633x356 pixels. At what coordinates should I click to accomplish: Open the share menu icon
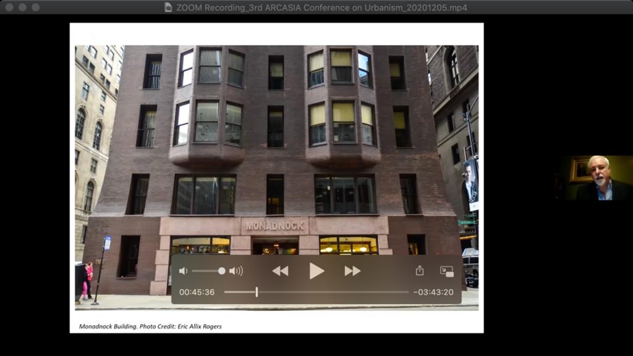(420, 271)
